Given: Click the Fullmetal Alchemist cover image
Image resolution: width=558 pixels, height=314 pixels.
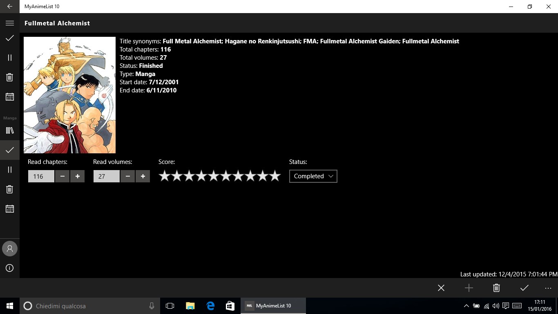Looking at the screenshot, I should (70, 95).
